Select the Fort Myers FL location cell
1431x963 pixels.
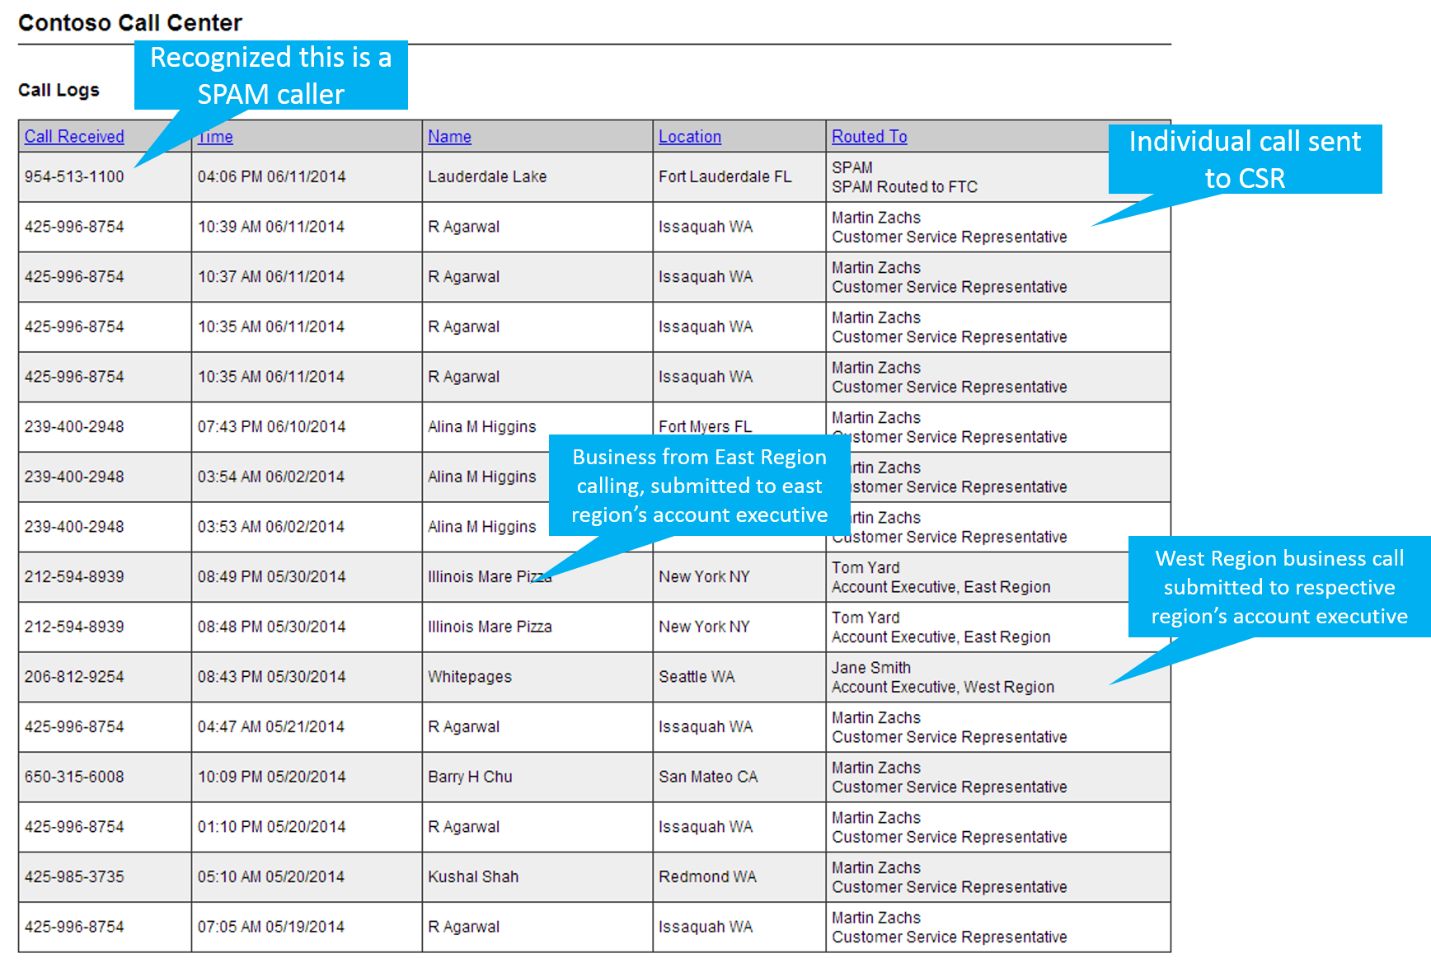point(705,427)
